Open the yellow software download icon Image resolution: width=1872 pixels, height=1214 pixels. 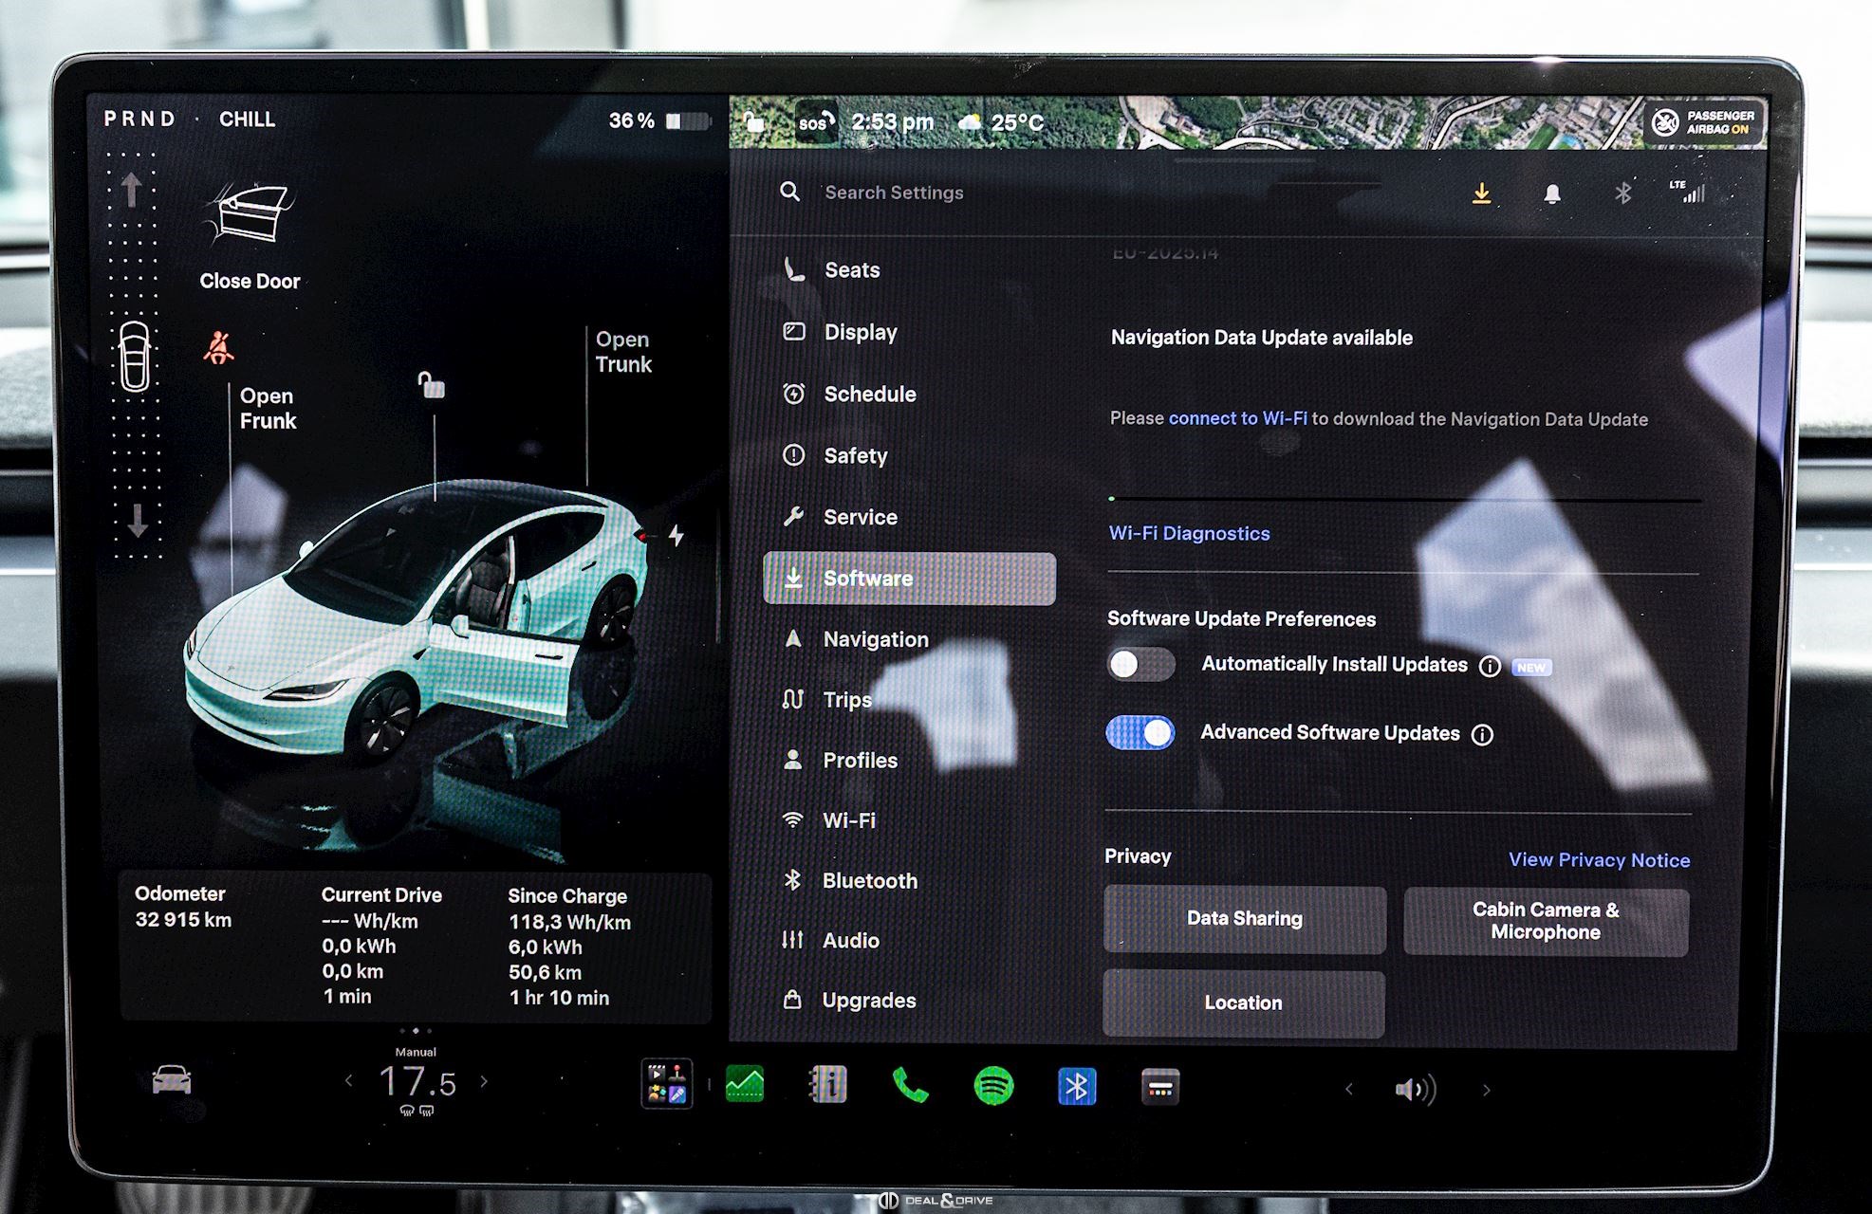click(x=1481, y=193)
